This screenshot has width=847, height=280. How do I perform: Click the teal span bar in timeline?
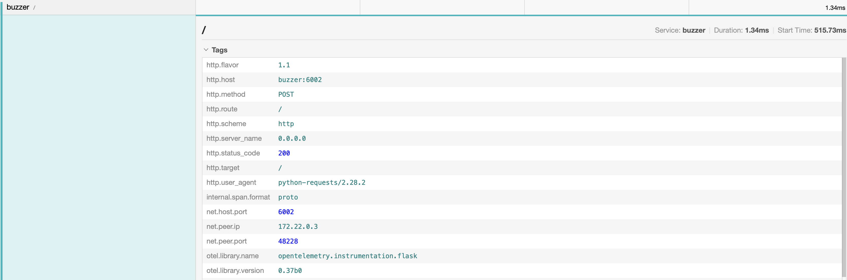(521, 15)
